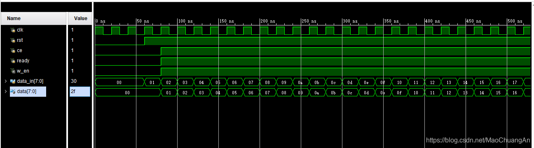Screen dimensions: 534x148
Task: Click the 250 ns ruler mark
Action: point(309,21)
